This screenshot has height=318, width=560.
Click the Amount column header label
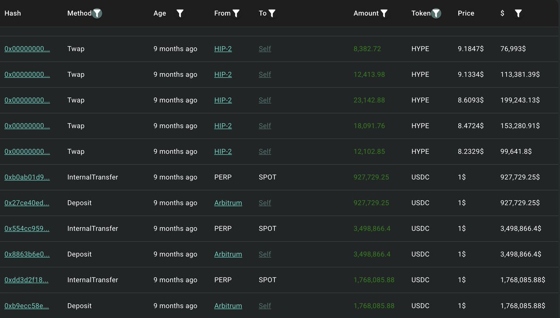tap(366, 14)
